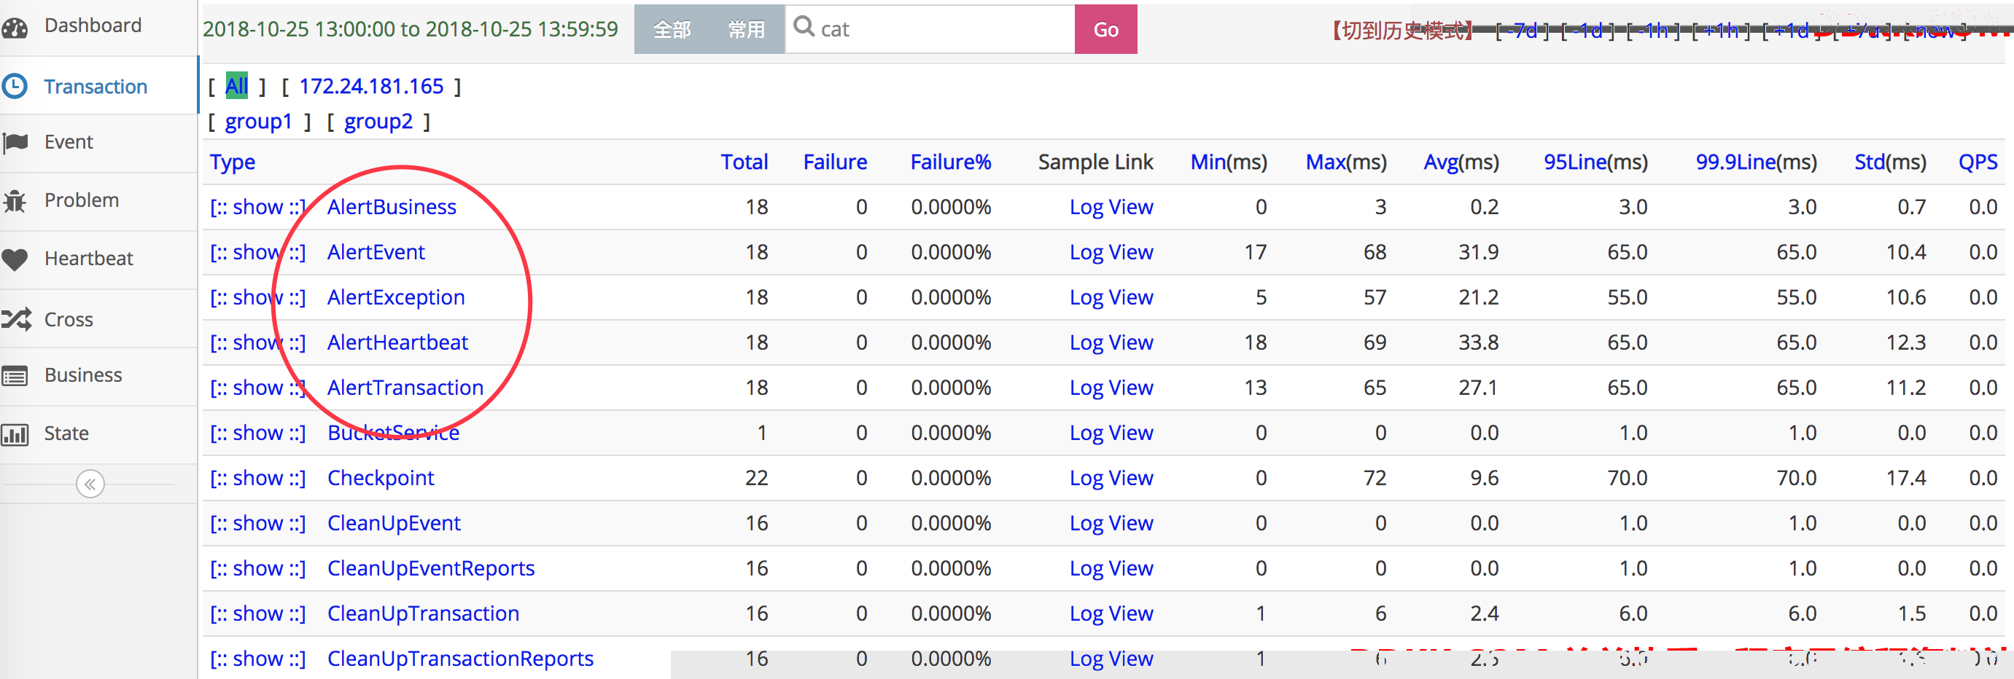Go back one hour with -1h
Image resolution: width=2014 pixels, height=679 pixels.
1654,31
